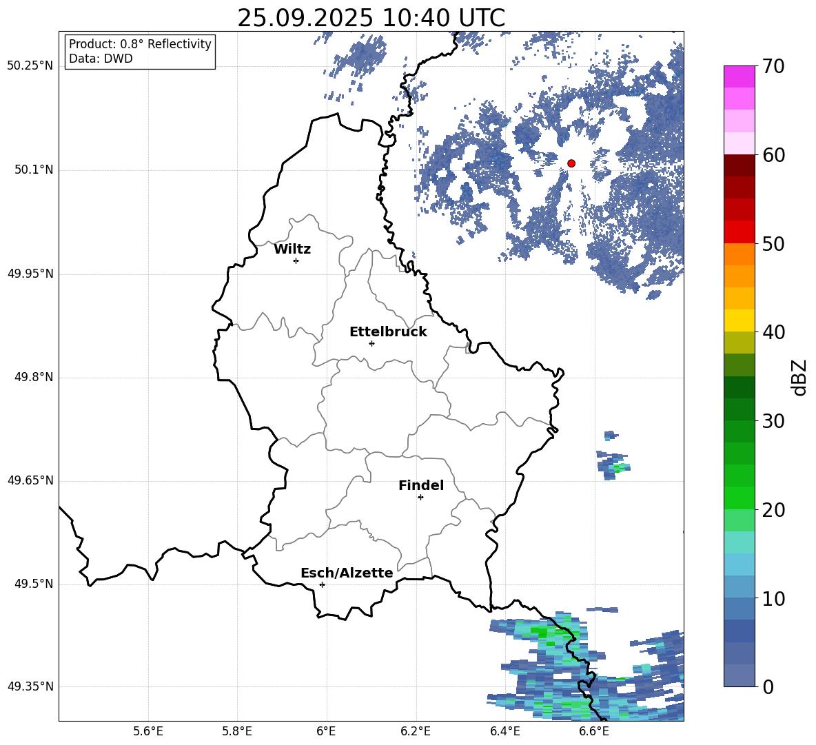
Task: Click the latitude label 49.95°N
Action: [x=30, y=274]
